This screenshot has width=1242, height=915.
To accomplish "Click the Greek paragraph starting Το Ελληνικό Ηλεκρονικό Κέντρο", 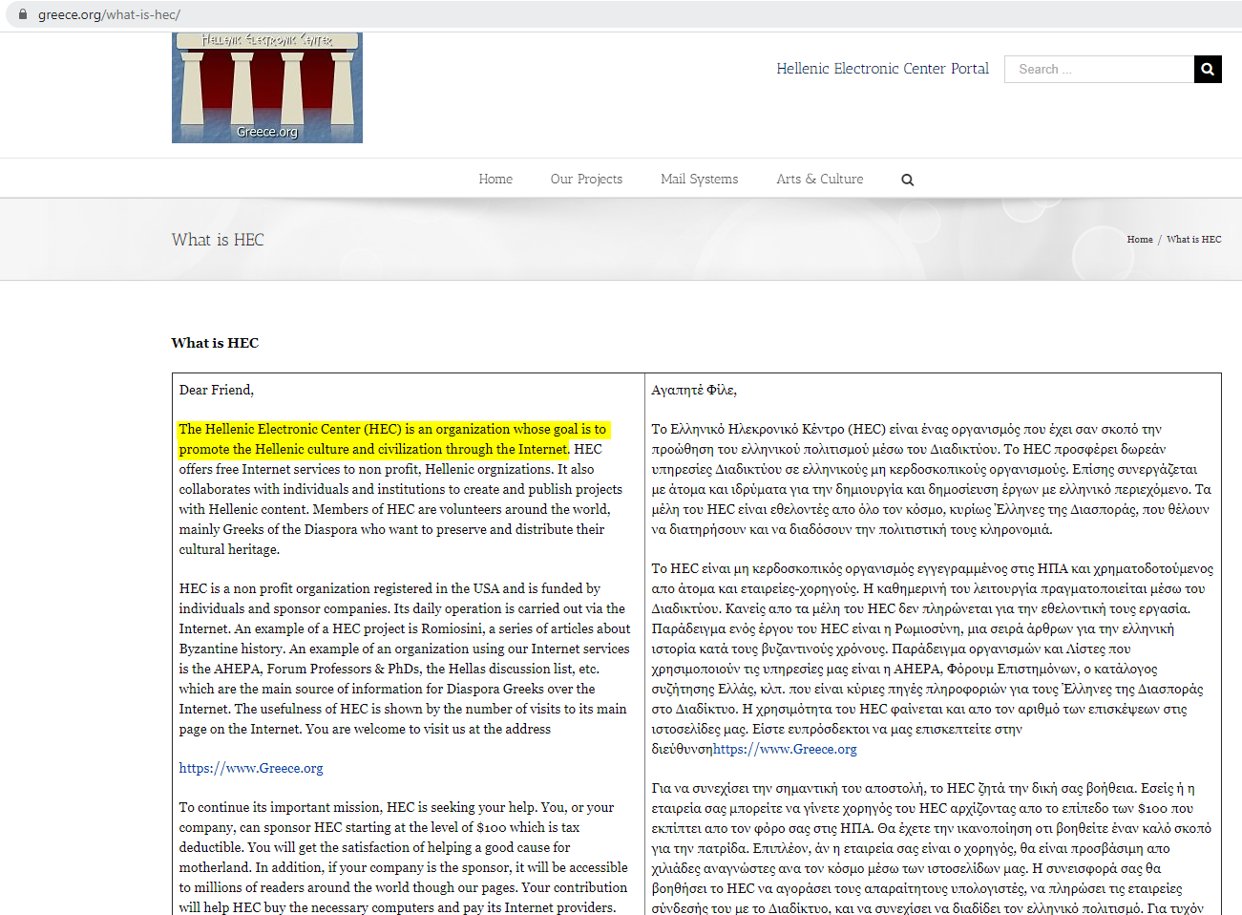I will pyautogui.click(x=932, y=479).
